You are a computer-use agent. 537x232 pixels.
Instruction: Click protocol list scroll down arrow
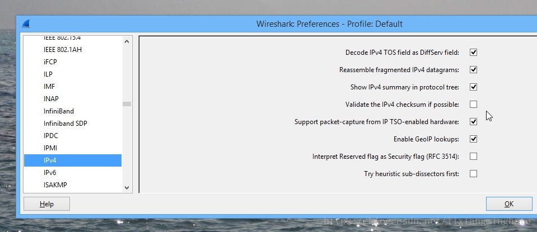127,188
